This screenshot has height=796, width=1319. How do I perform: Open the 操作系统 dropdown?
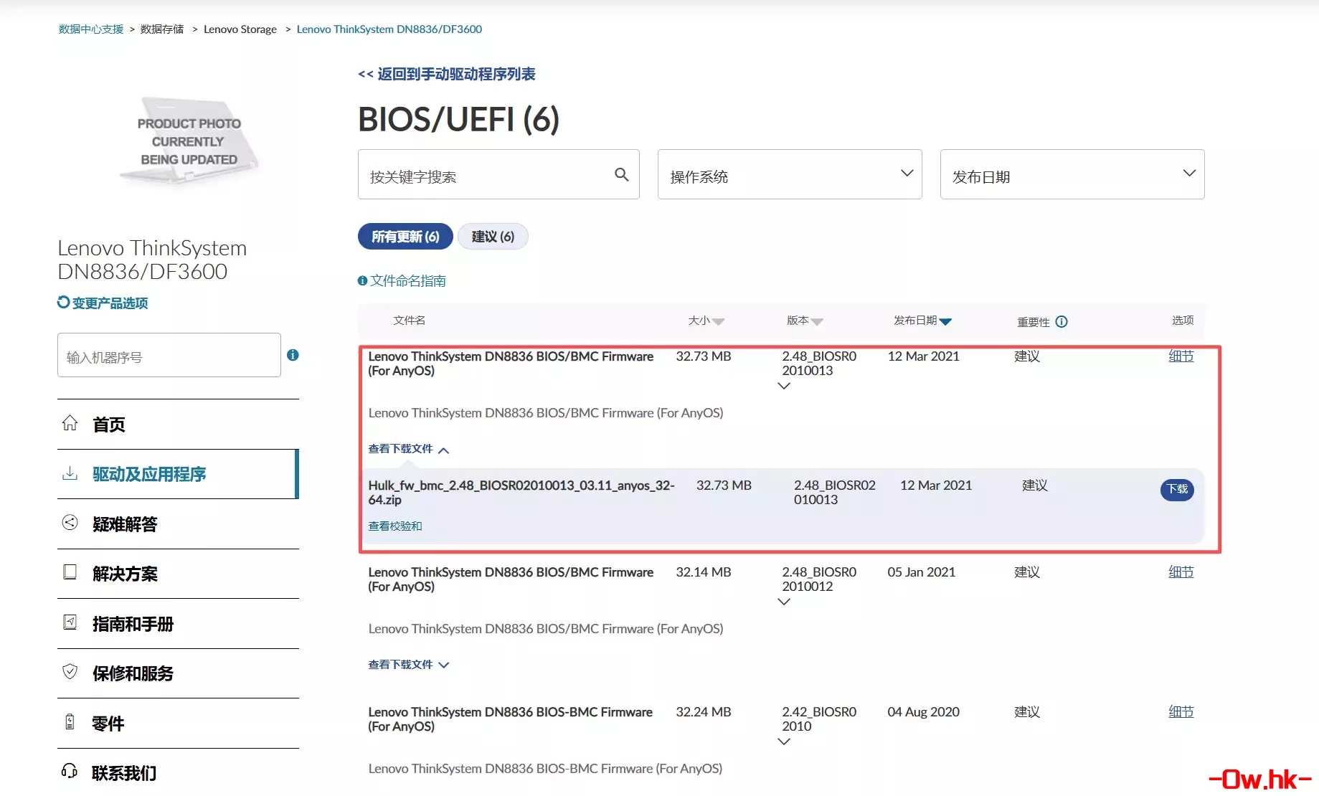[789, 175]
